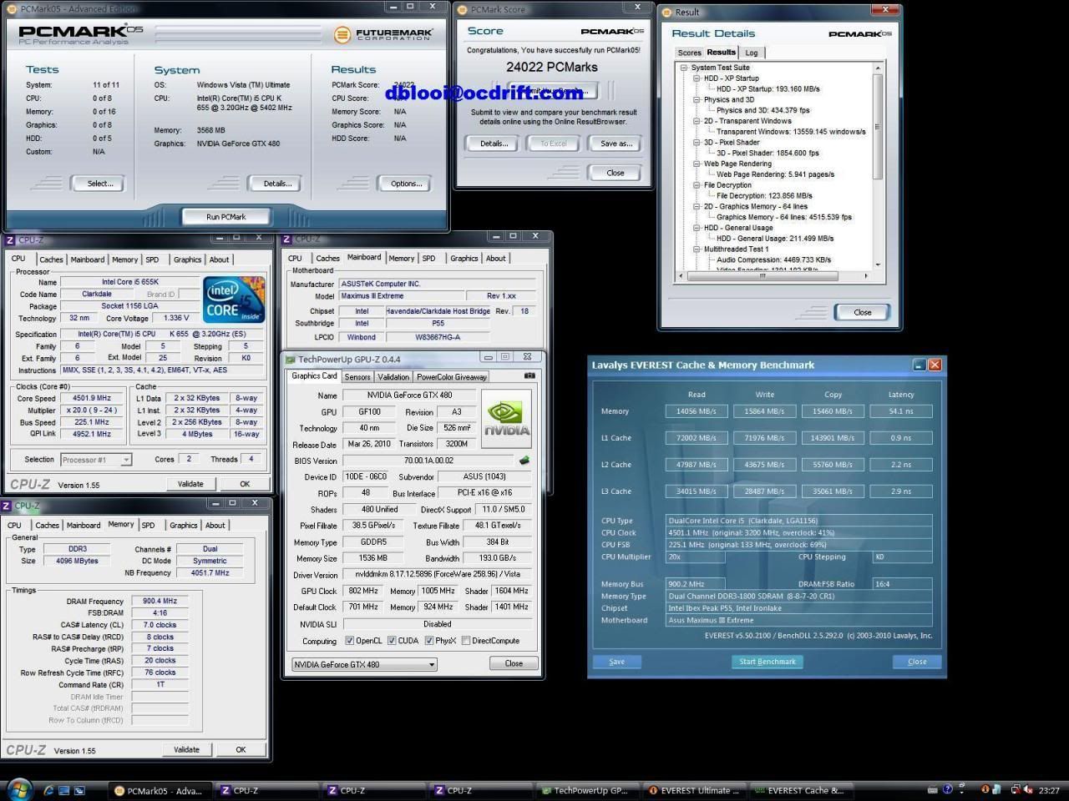
Task: Collapse the System Test Suite tree node
Action: pos(683,67)
